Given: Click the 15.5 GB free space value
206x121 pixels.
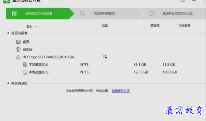Looking at the screenshot, I should click(x=168, y=65).
